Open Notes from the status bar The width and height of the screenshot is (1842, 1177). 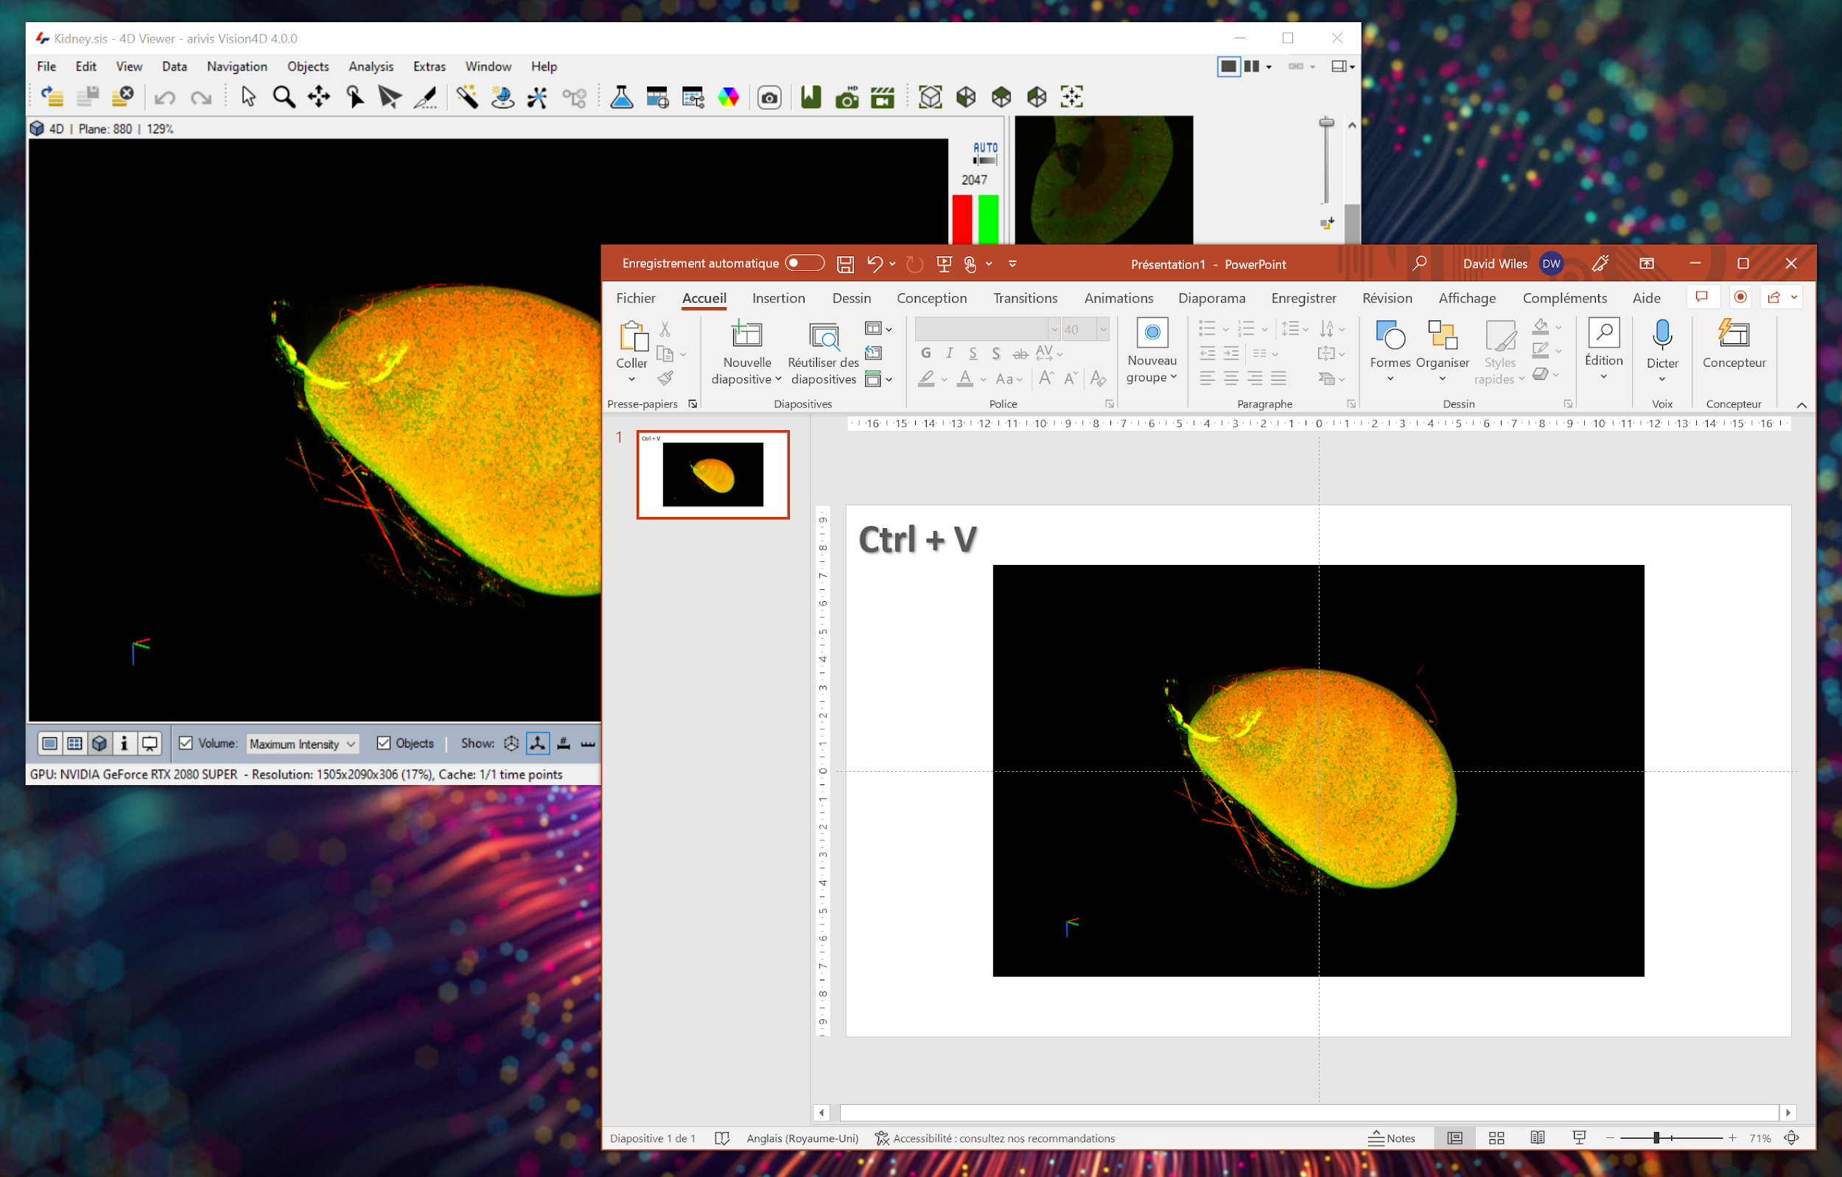point(1394,1138)
